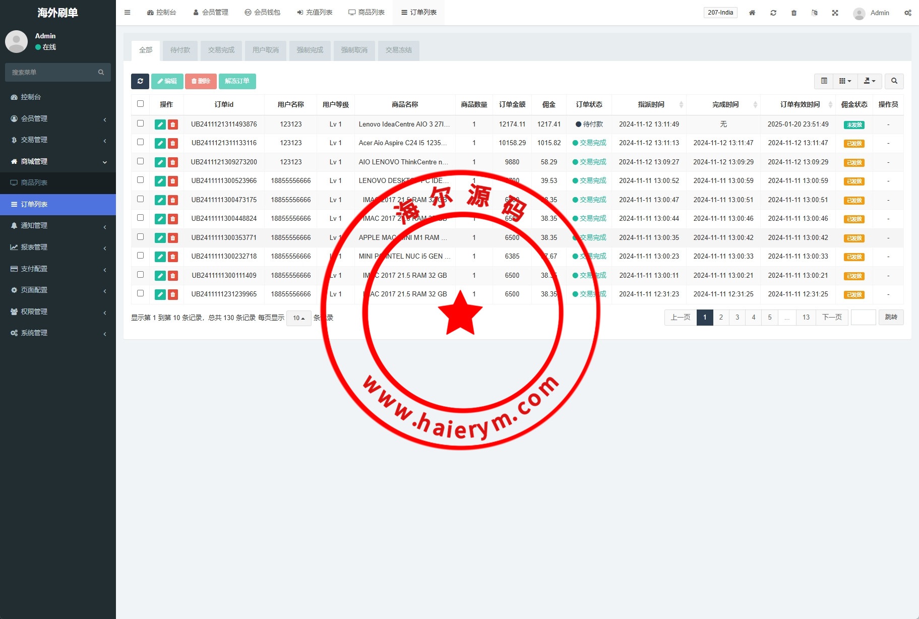Open the column visibility grid dropdown

[845, 81]
